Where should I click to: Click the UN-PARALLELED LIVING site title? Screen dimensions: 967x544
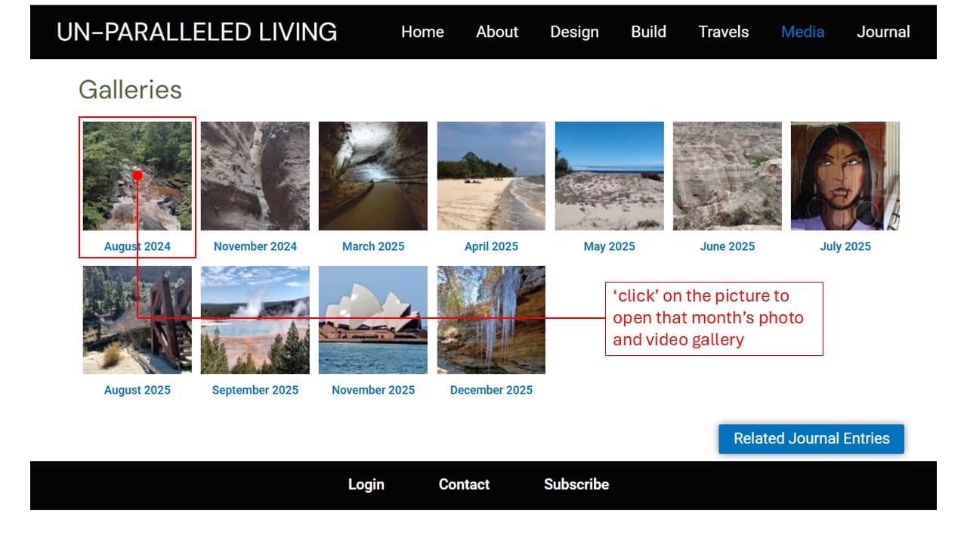pos(196,32)
